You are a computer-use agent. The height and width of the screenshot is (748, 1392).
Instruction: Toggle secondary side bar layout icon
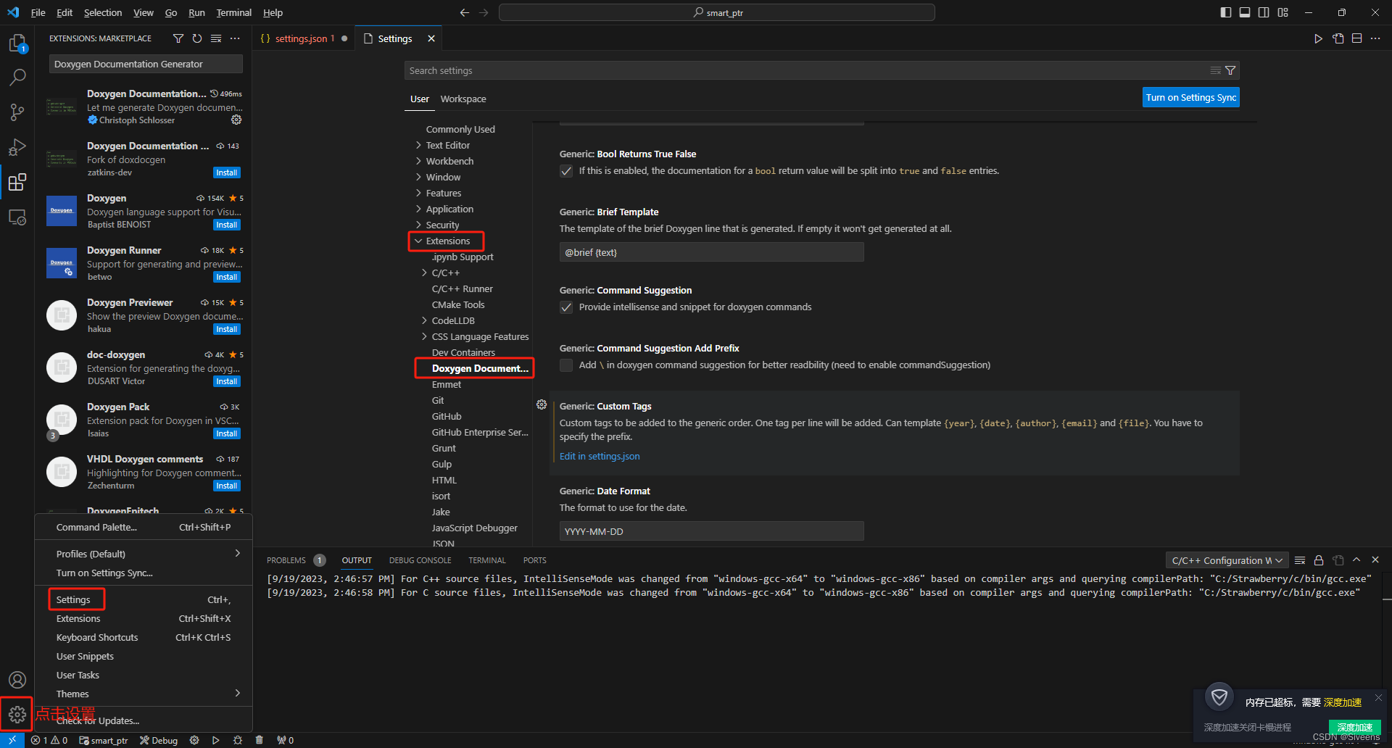[x=1264, y=12]
